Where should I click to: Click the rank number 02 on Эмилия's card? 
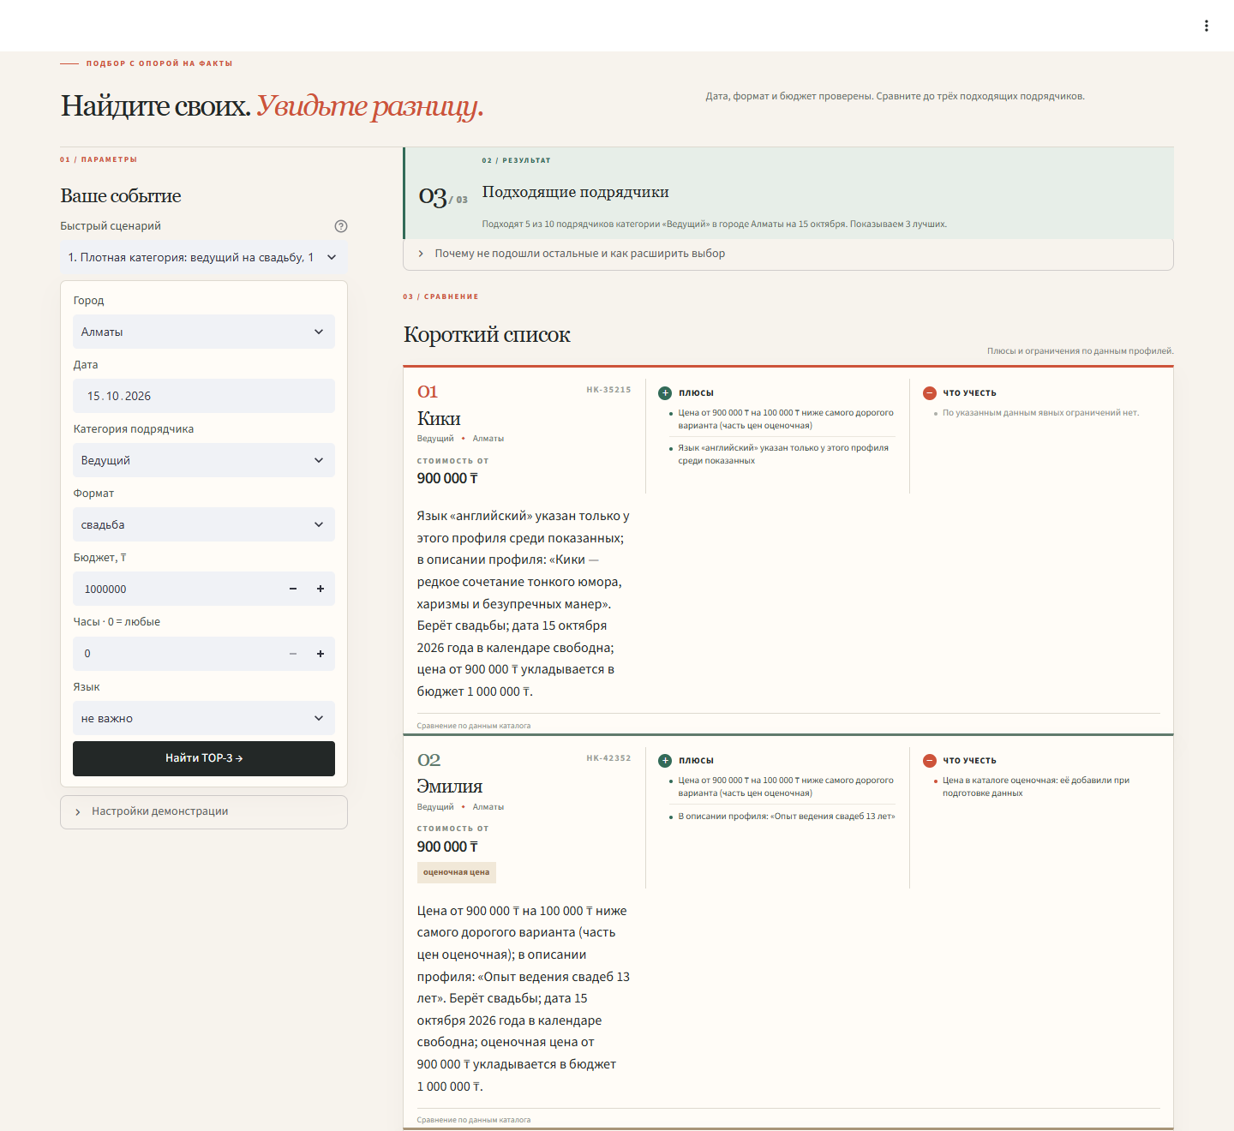[428, 760]
